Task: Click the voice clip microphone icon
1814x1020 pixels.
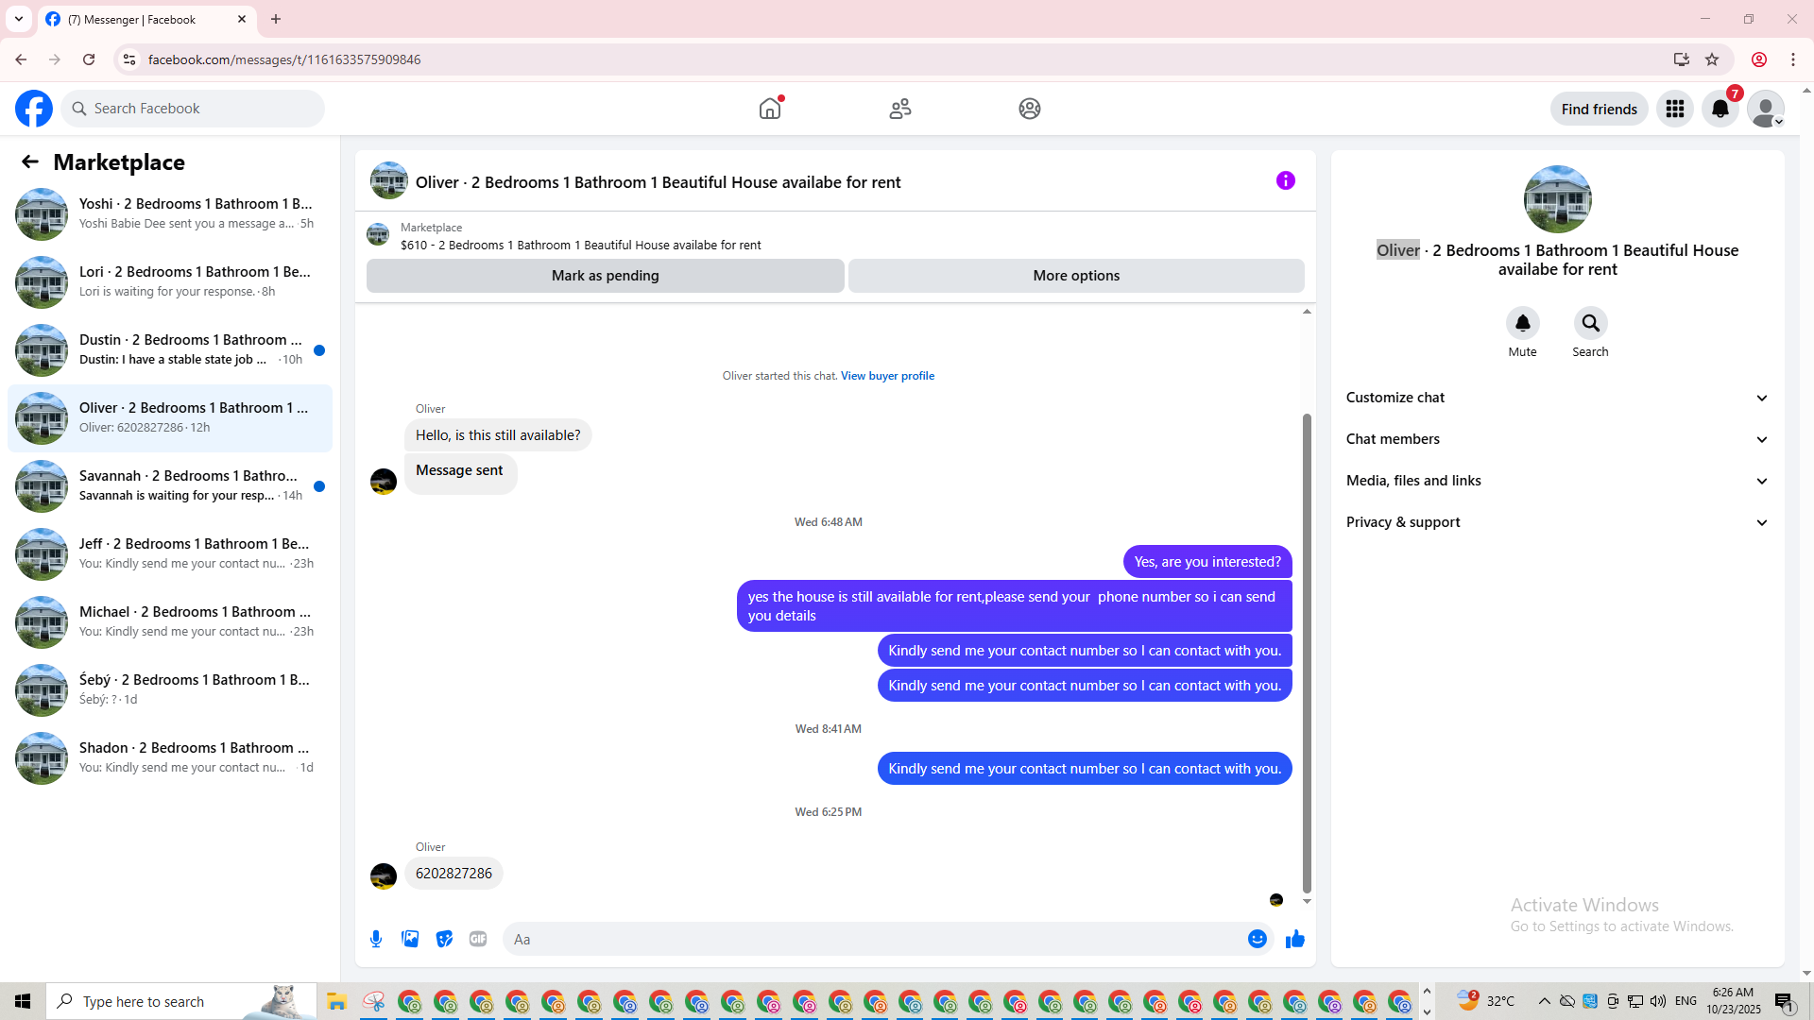Action: point(376,939)
